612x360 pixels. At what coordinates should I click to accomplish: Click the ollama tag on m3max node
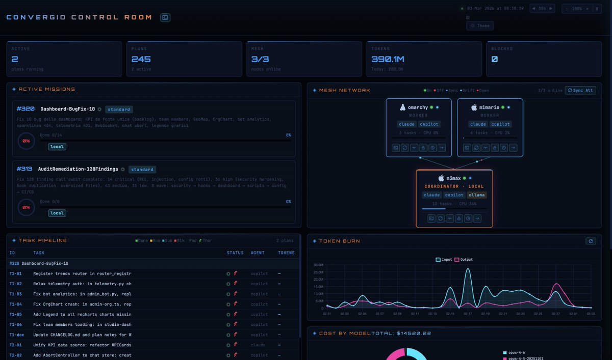476,195
